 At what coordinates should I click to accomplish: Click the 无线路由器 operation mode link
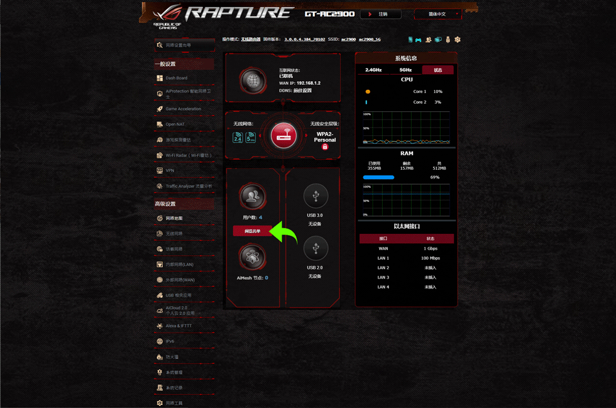click(251, 40)
